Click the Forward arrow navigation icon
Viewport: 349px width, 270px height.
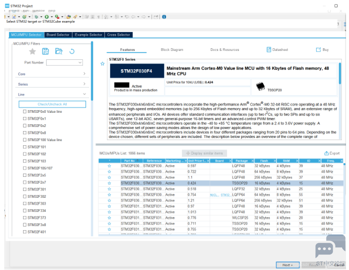tap(143, 17)
